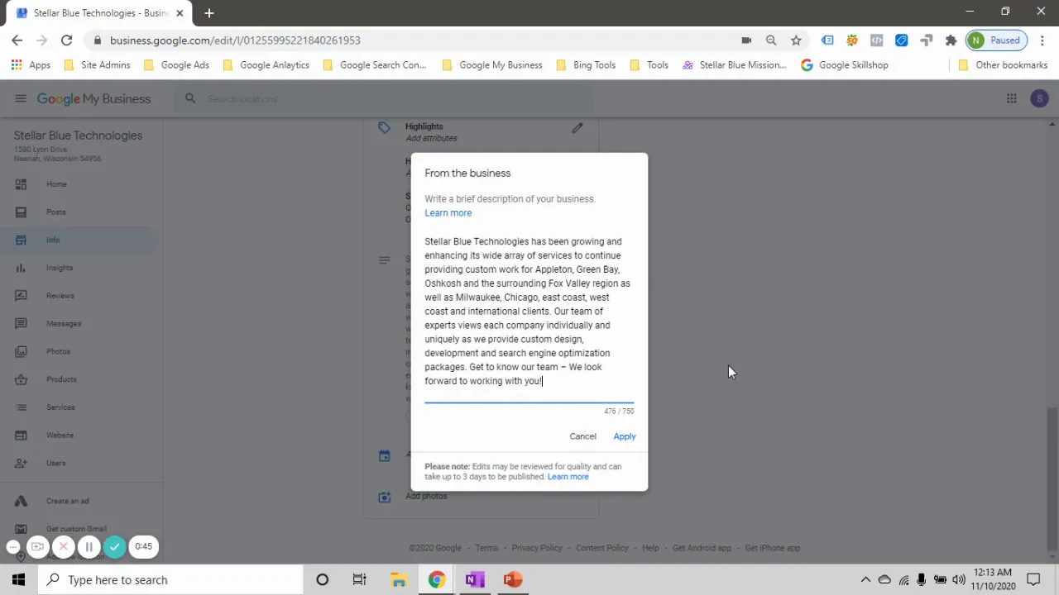Click inside the business description text area
The width and height of the screenshot is (1059, 595).
tap(529, 312)
